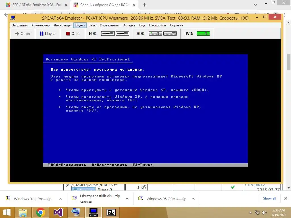Viewport: 291px width, 218px height.
Task: Open the Вид menu
Action: tap(142, 25)
